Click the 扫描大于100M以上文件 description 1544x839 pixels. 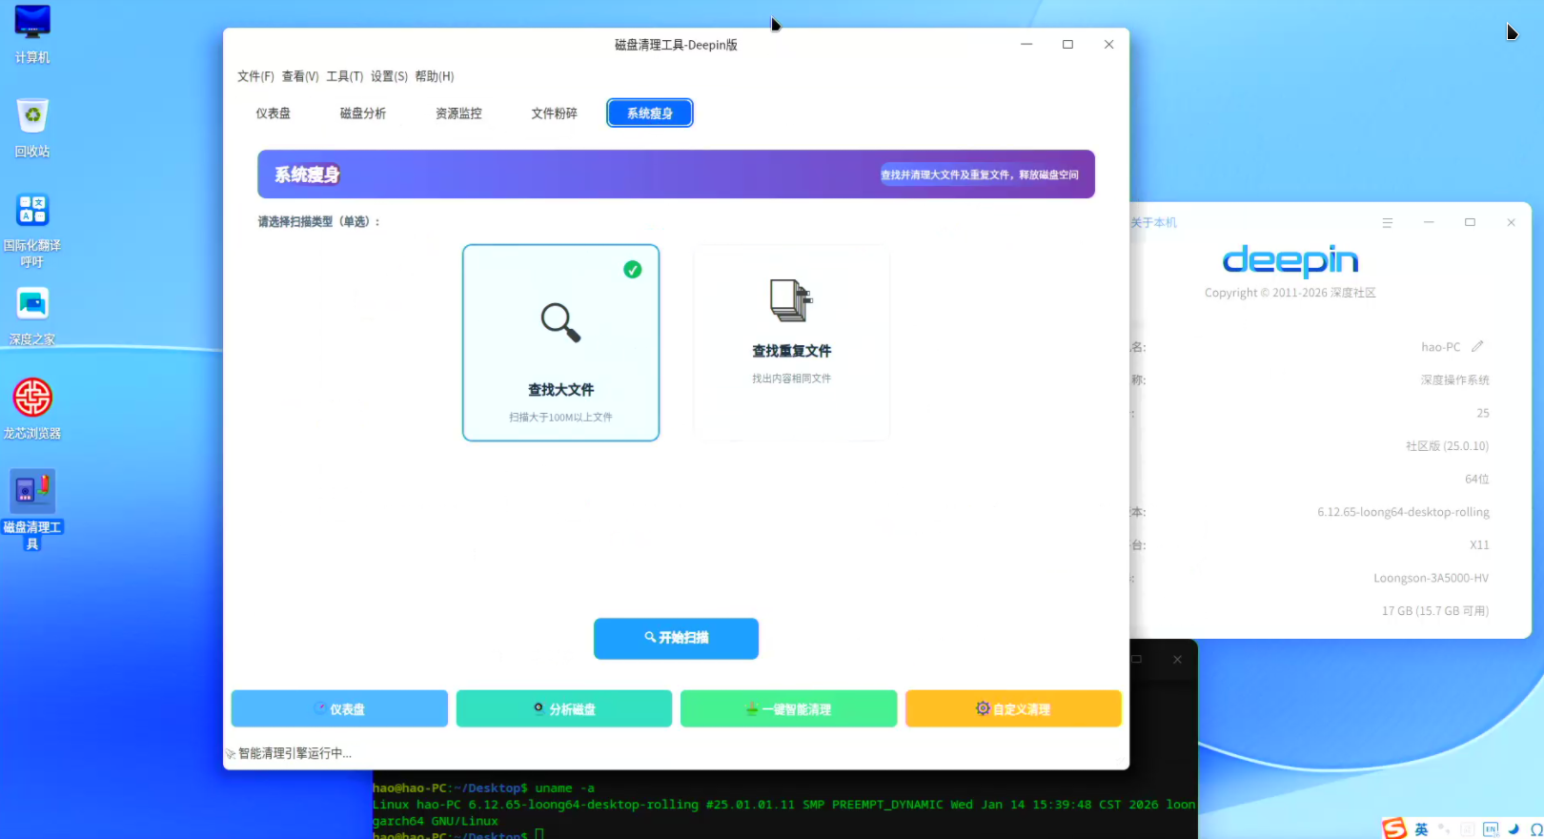point(560,418)
